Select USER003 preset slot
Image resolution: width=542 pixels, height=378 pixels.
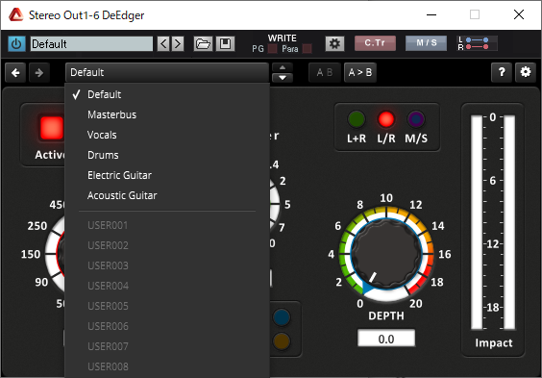point(167,265)
